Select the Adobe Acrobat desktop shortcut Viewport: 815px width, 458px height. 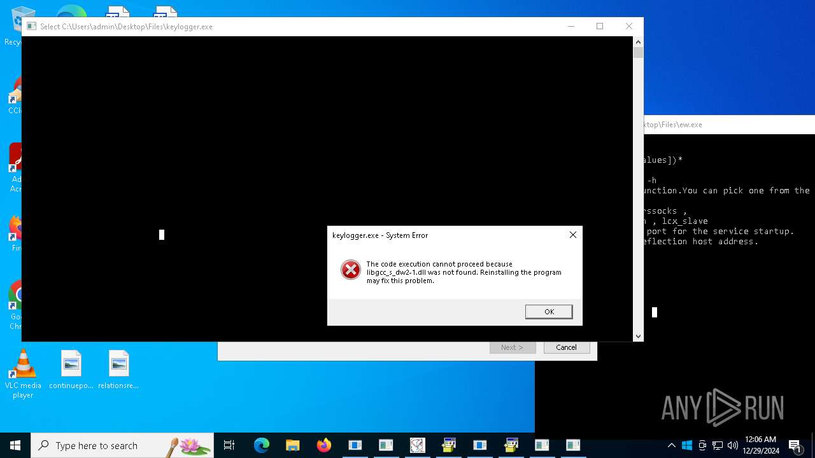[15, 168]
